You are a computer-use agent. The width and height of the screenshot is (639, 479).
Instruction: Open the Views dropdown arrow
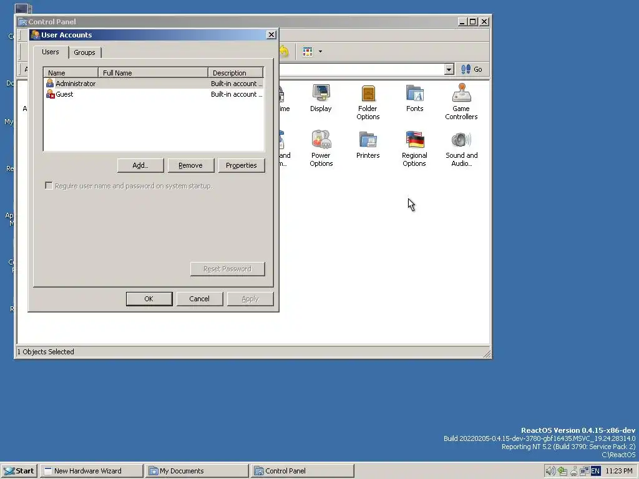[x=320, y=51]
